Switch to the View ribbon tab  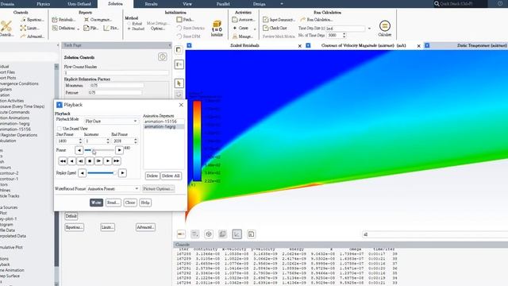(x=187, y=4)
